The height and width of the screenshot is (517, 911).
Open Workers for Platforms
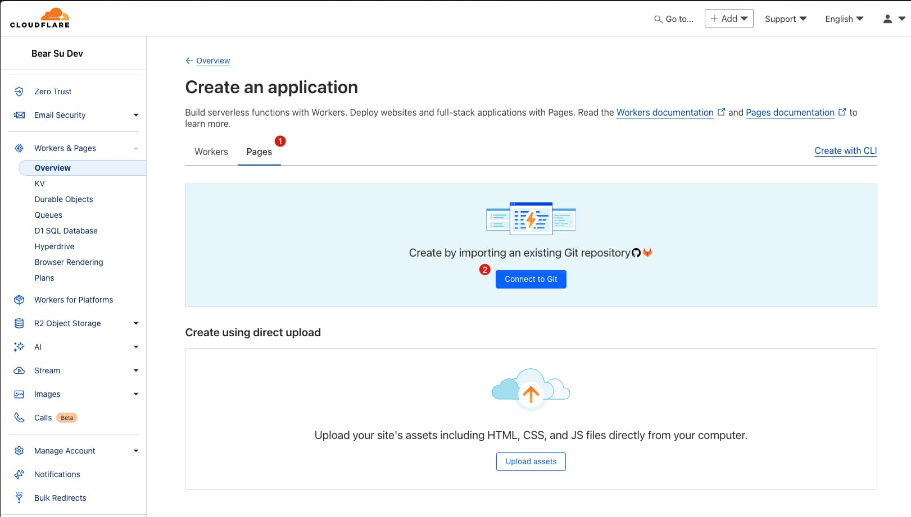click(74, 300)
